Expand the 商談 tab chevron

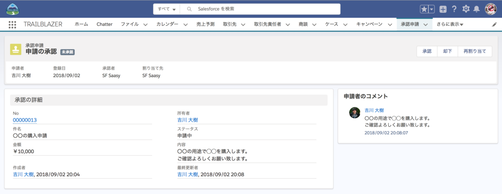coord(314,24)
